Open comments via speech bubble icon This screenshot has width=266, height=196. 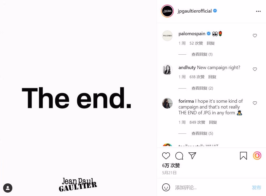tap(179, 156)
